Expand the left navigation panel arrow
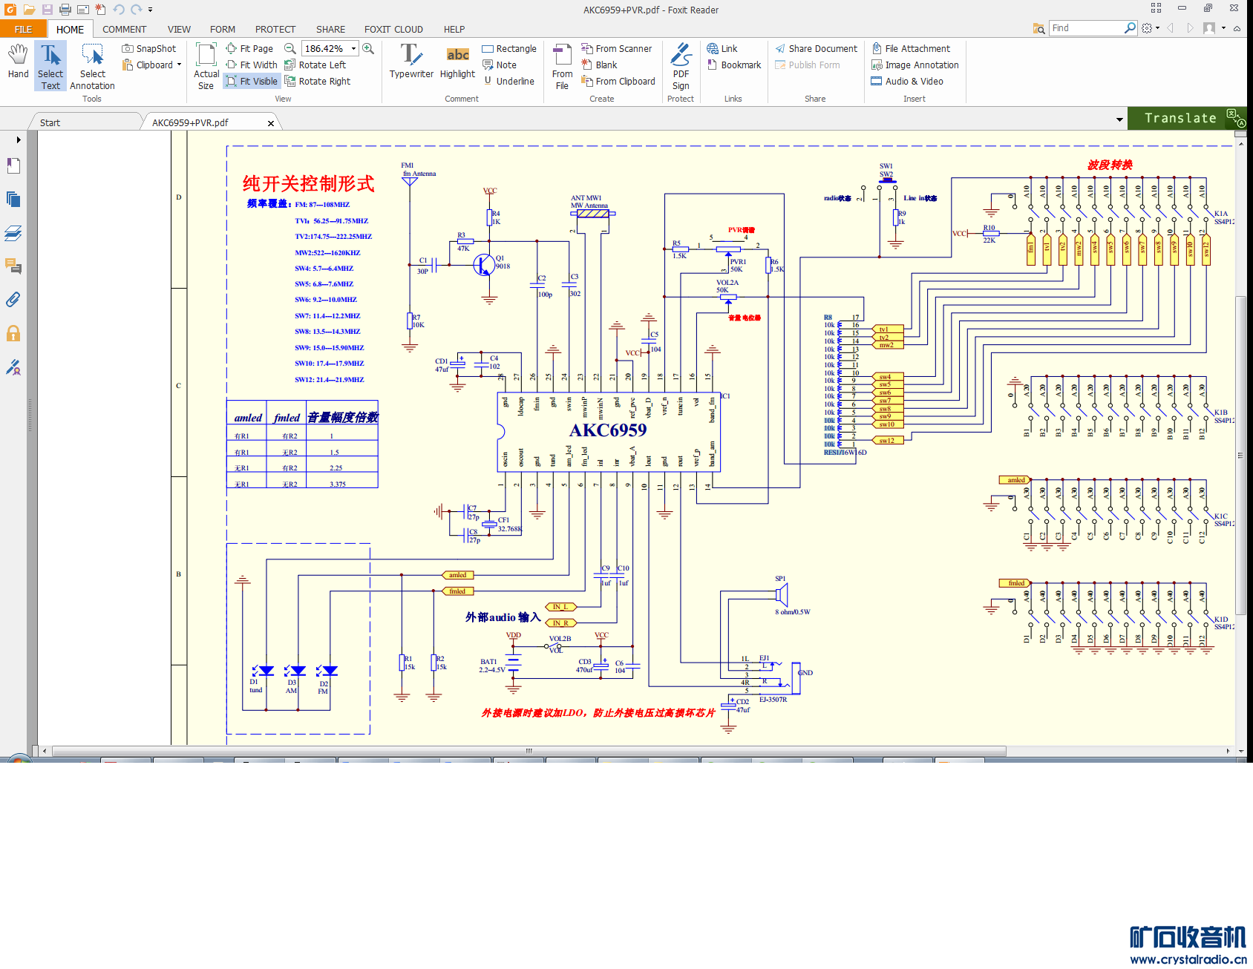 pyautogui.click(x=19, y=139)
